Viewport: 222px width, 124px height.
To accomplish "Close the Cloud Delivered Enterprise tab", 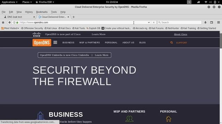I will pos(68,17).
